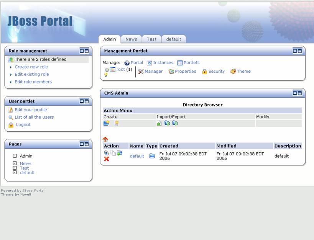Click the Properties icon in Management Portlet

tap(171, 72)
